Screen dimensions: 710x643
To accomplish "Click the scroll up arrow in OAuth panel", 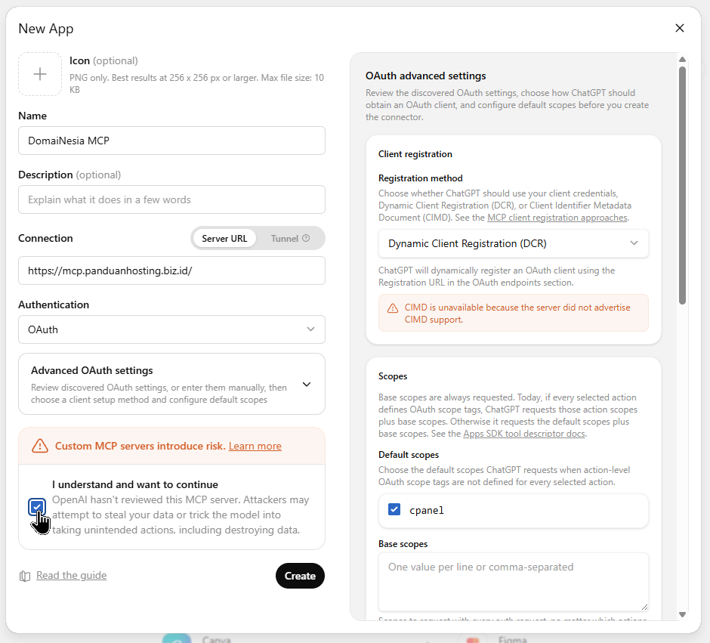I will coord(682,60).
